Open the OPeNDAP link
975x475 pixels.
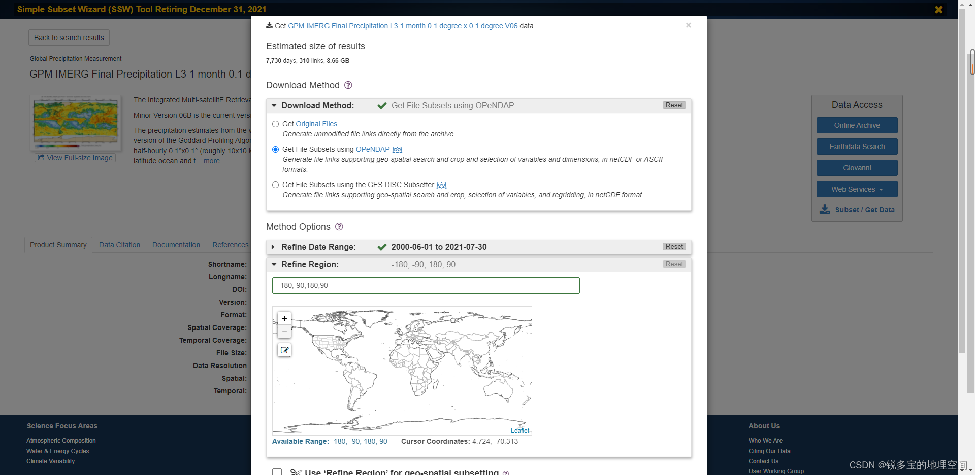(x=373, y=149)
